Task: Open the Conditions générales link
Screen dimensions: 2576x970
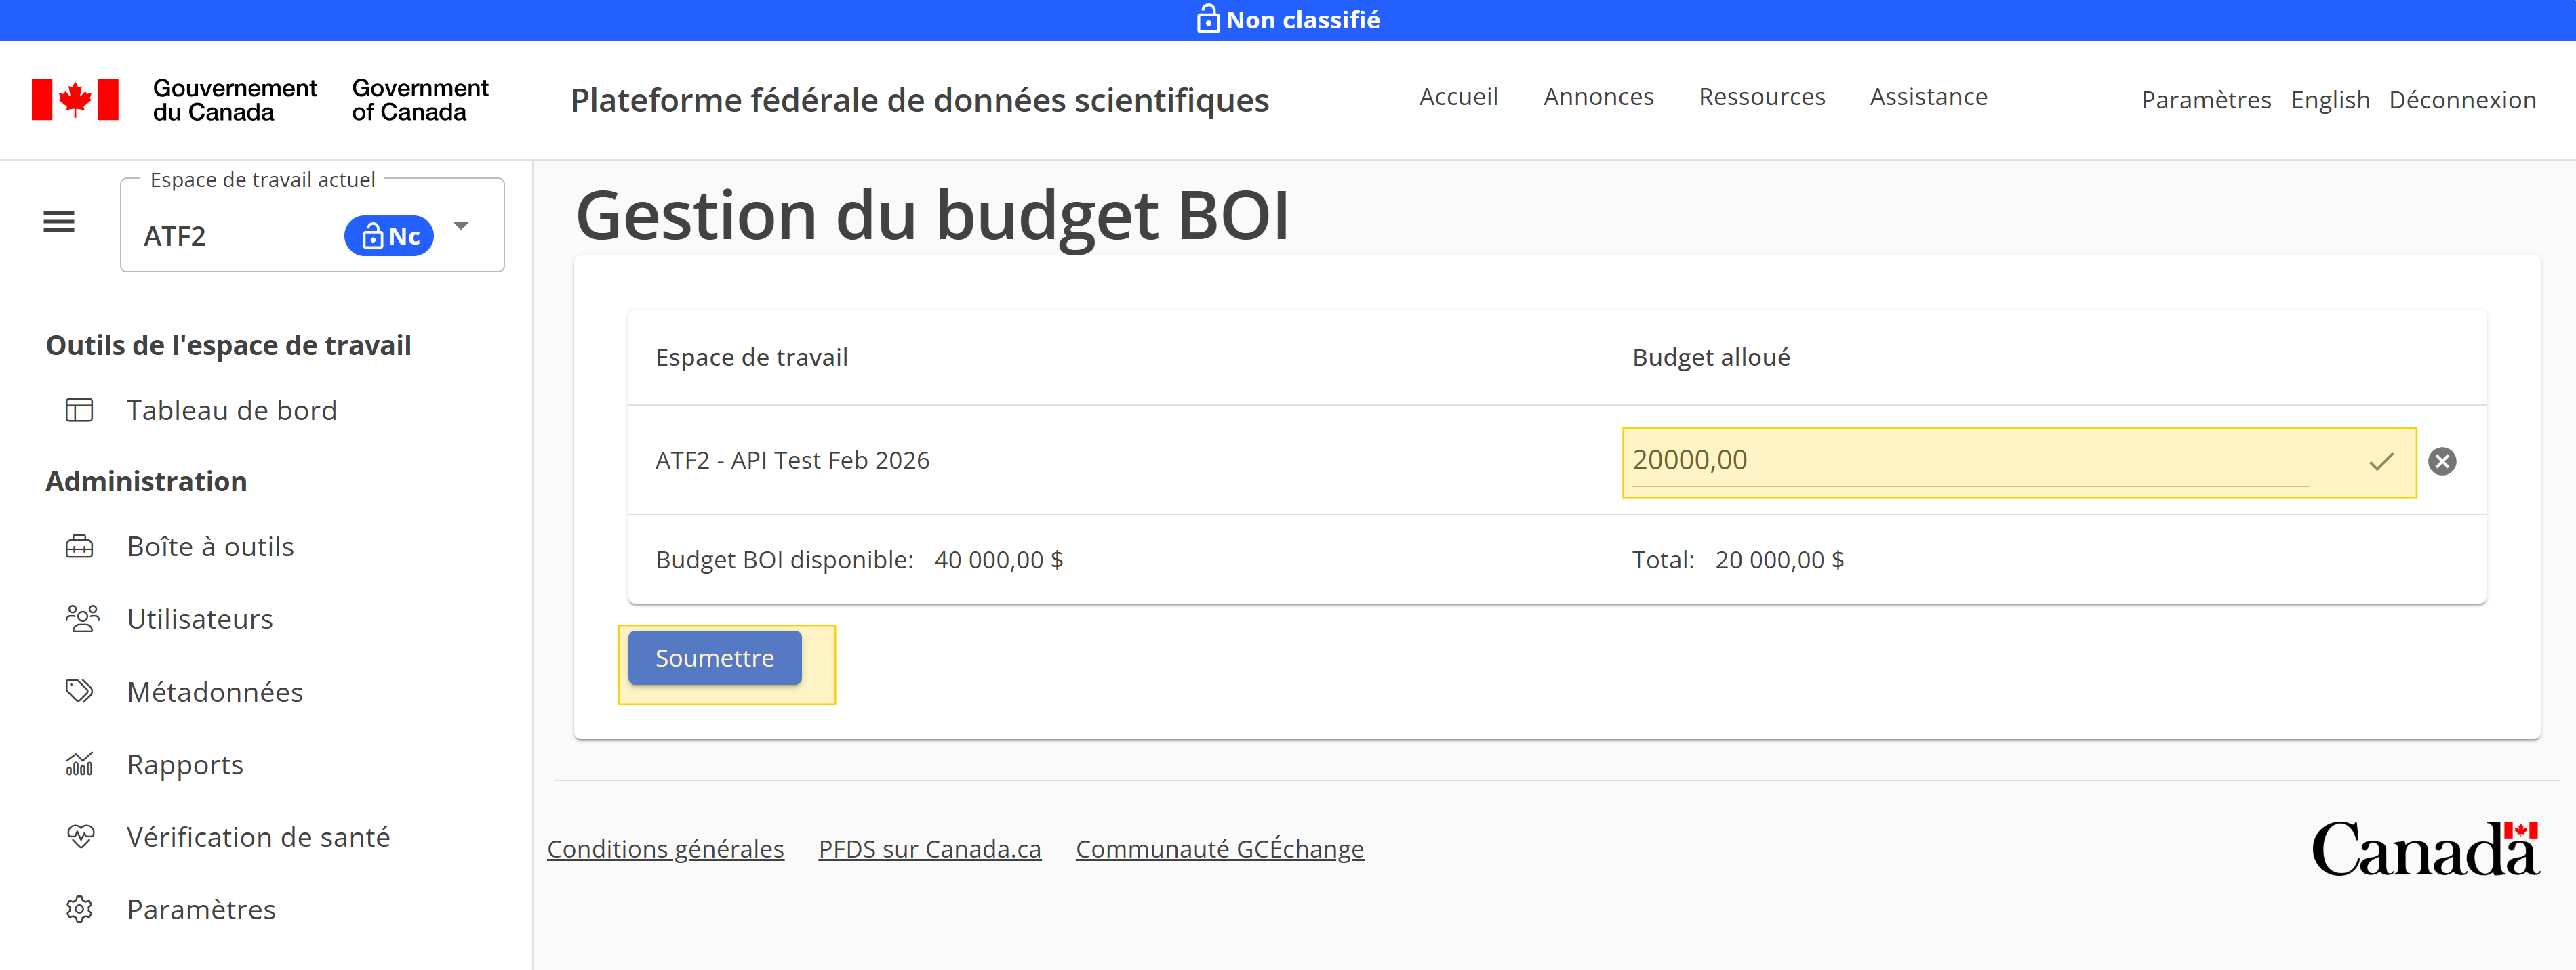Action: [665, 848]
